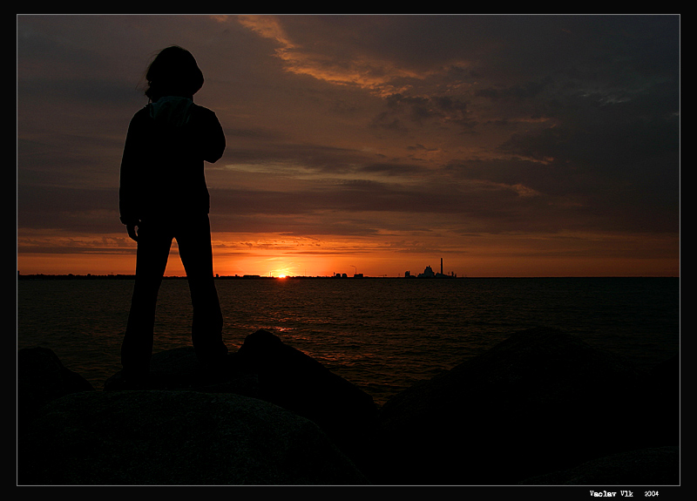Click the factory building on the horizon
Image resolution: width=697 pixels, height=501 pixels.
[x=427, y=272]
